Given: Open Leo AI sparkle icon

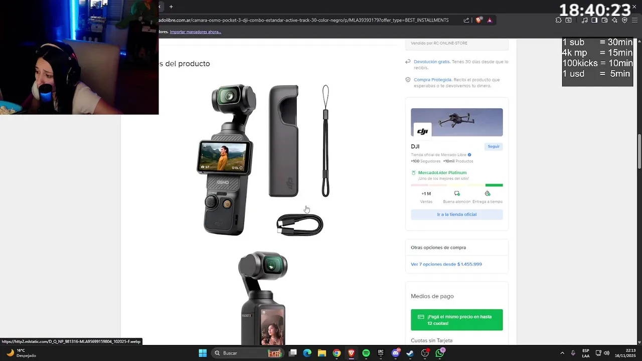Looking at the screenshot, I should (614, 20).
